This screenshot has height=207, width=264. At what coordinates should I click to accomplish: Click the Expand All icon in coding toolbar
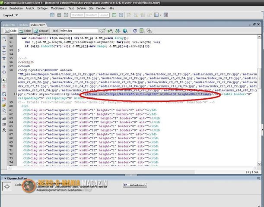pos(4,58)
